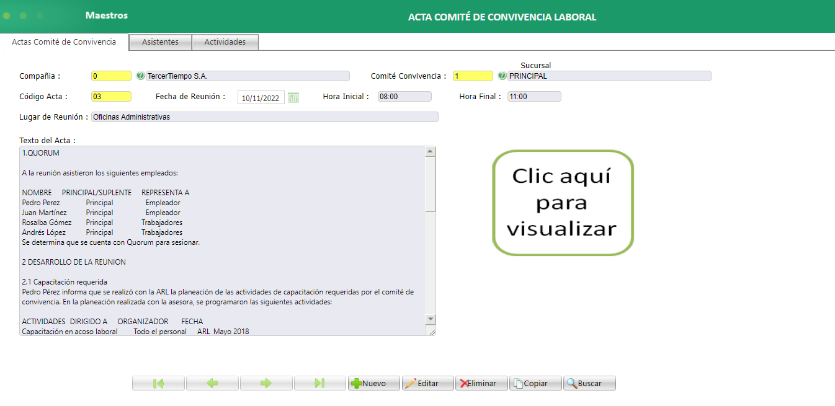Jump to the first record with the navigation arrows
The width and height of the screenshot is (835, 406).
158,382
